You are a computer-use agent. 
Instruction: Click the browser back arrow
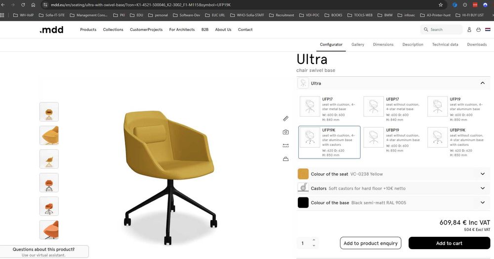pos(3,5)
